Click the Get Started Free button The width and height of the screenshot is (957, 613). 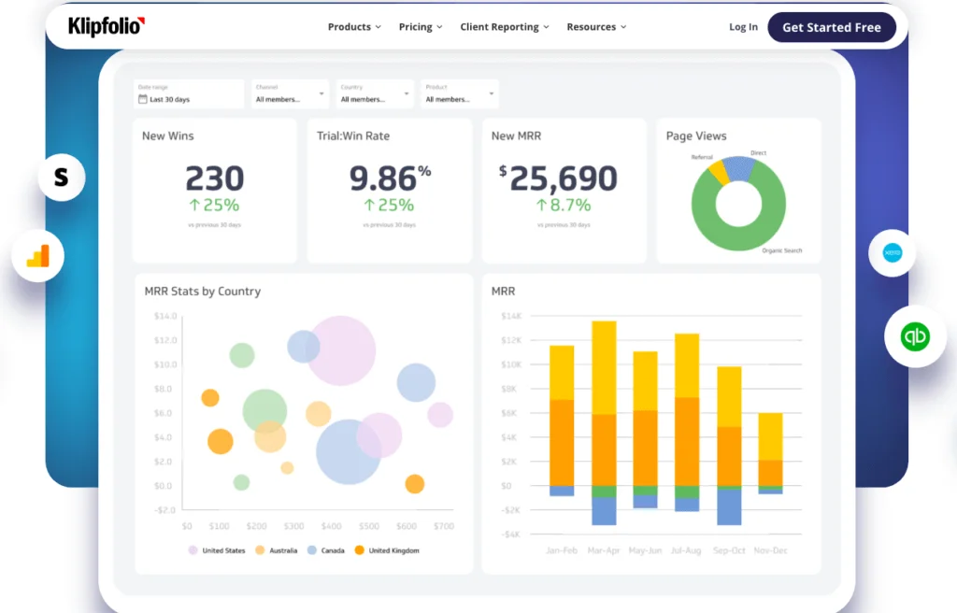831,27
